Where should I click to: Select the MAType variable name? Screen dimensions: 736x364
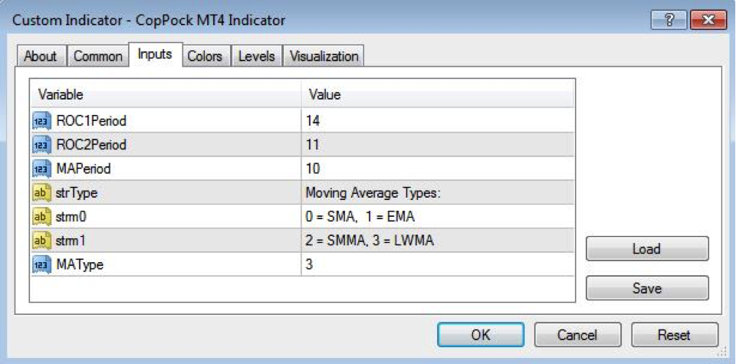80,264
